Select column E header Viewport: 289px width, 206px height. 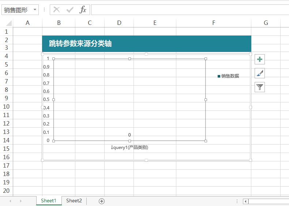pyautogui.click(x=155, y=23)
